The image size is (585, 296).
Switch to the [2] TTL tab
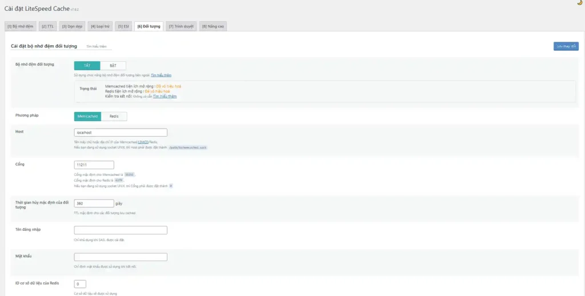[x=47, y=26]
